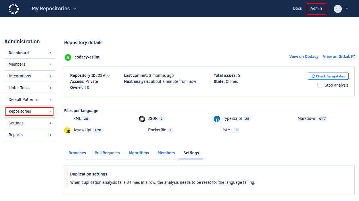Switch to the Branches tab

click(77, 153)
